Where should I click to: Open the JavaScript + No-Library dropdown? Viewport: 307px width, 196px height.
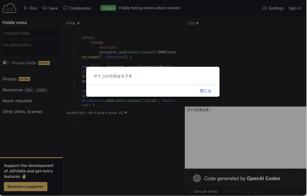(96, 112)
